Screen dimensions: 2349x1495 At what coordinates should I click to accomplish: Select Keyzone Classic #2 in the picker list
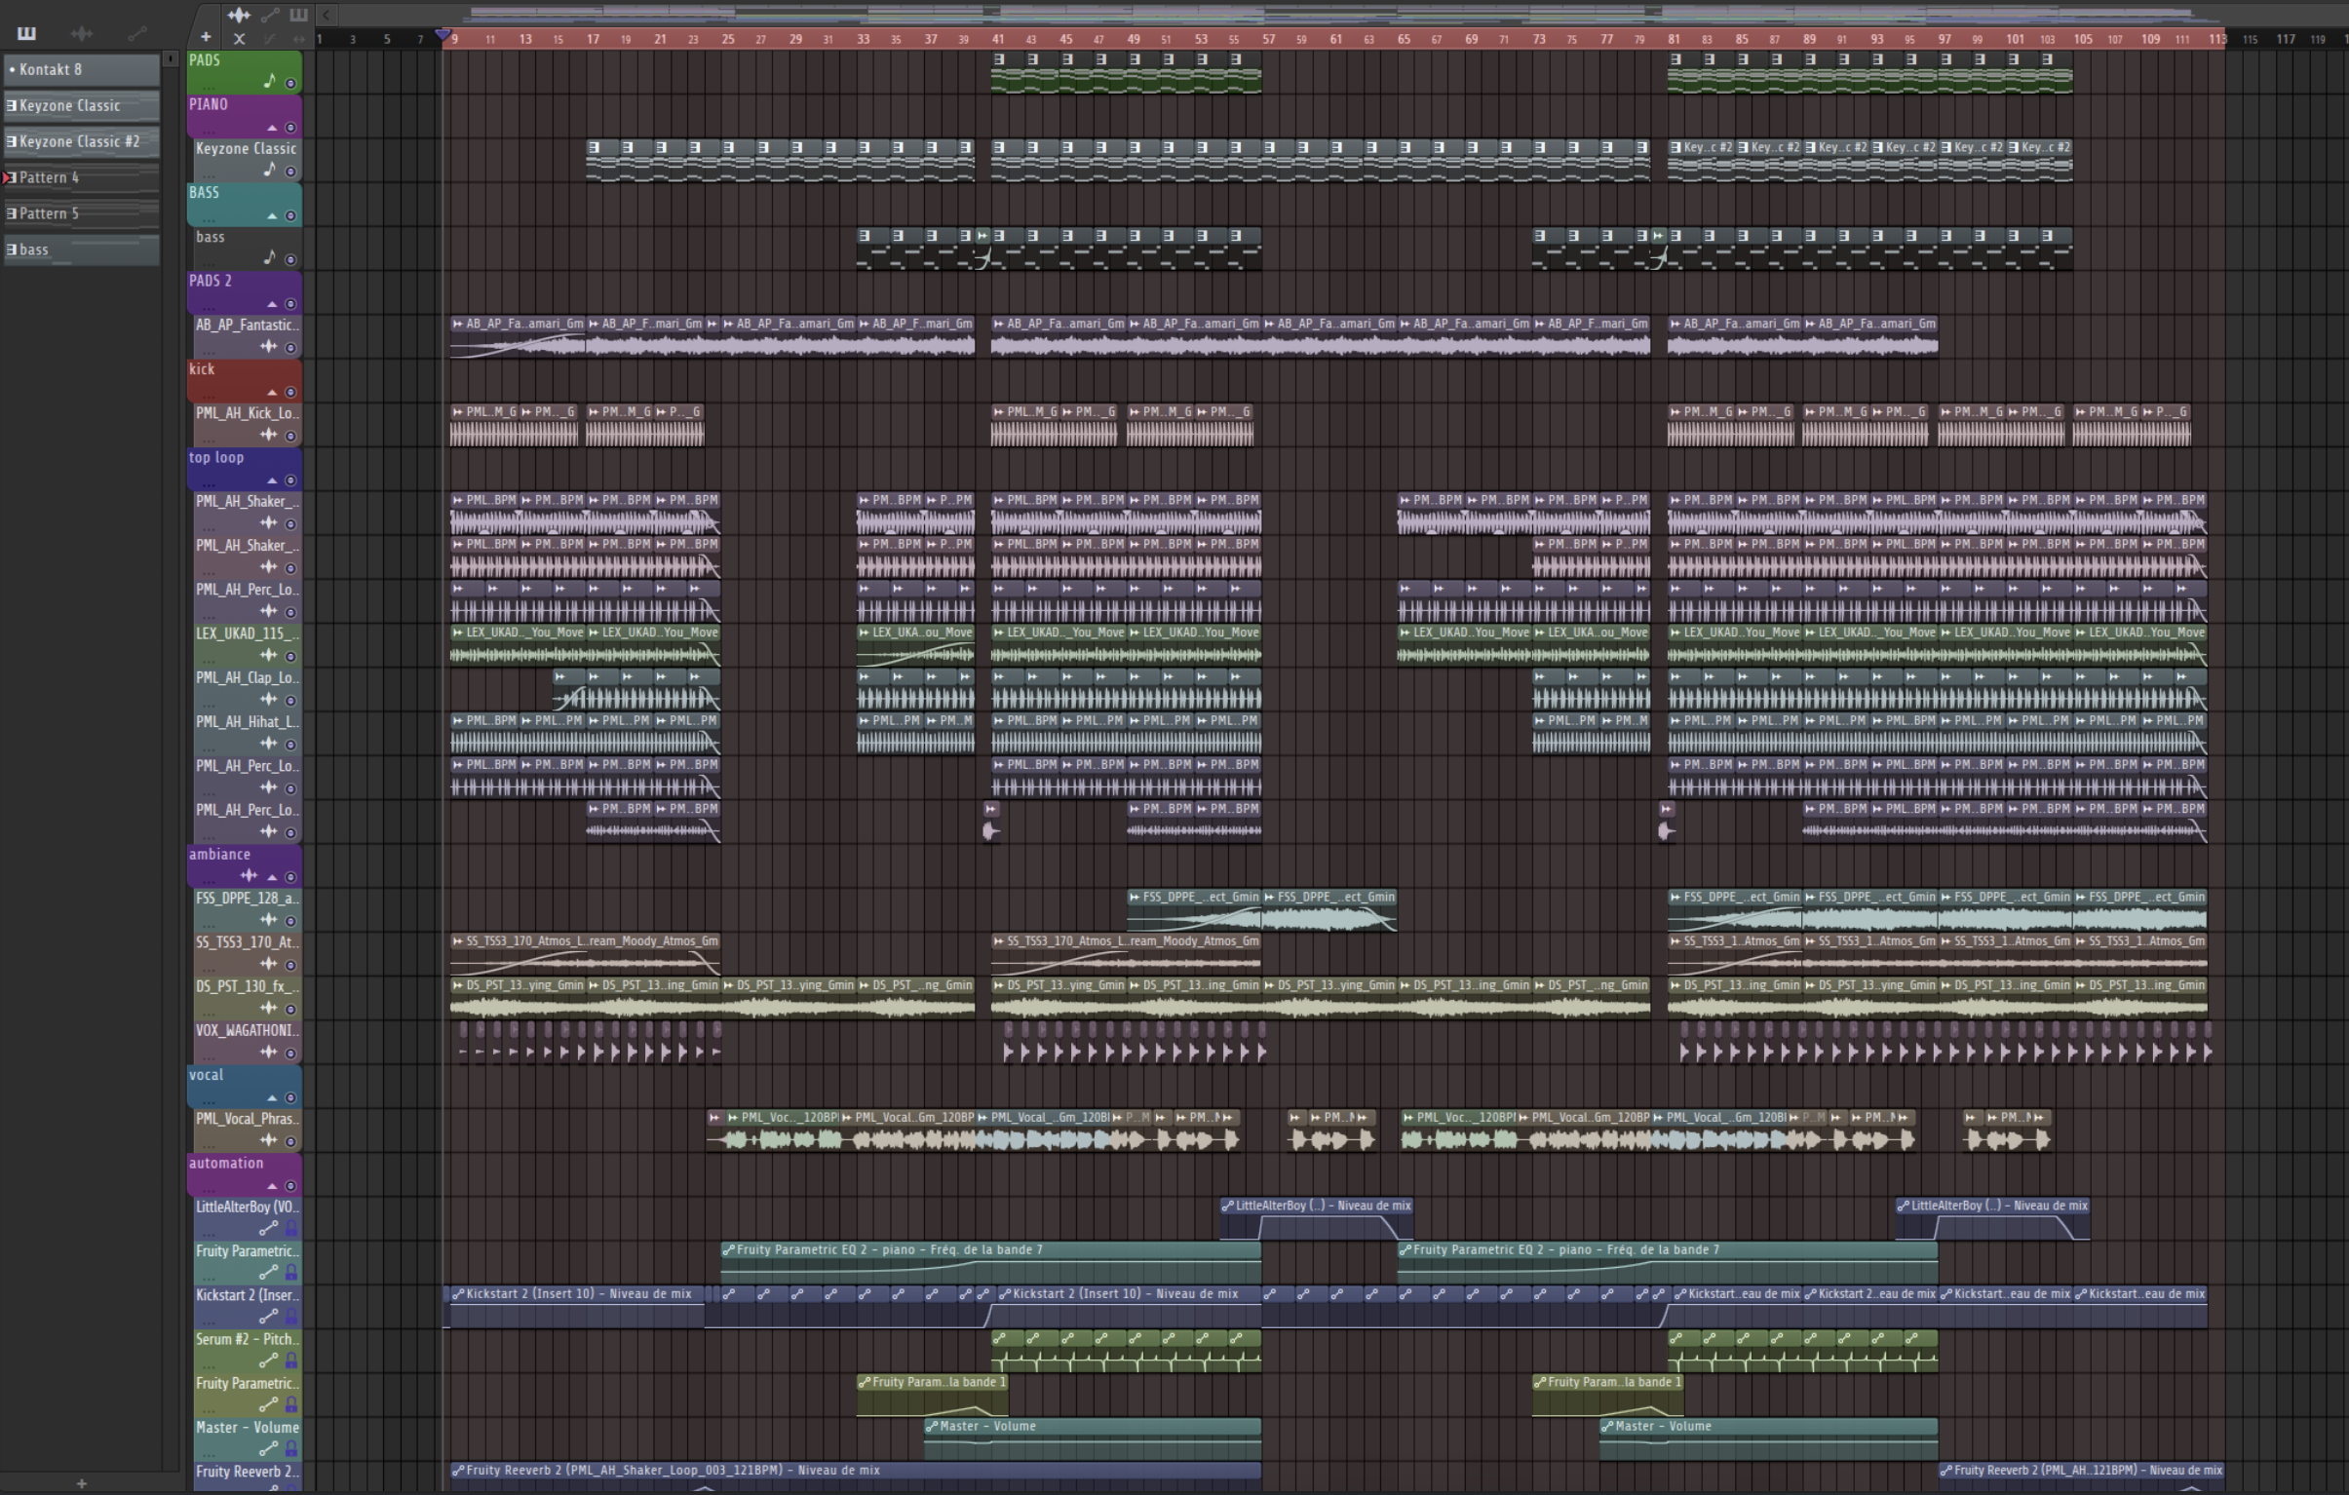82,141
